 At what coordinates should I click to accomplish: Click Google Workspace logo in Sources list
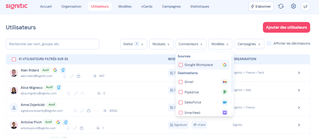[x=224, y=65]
